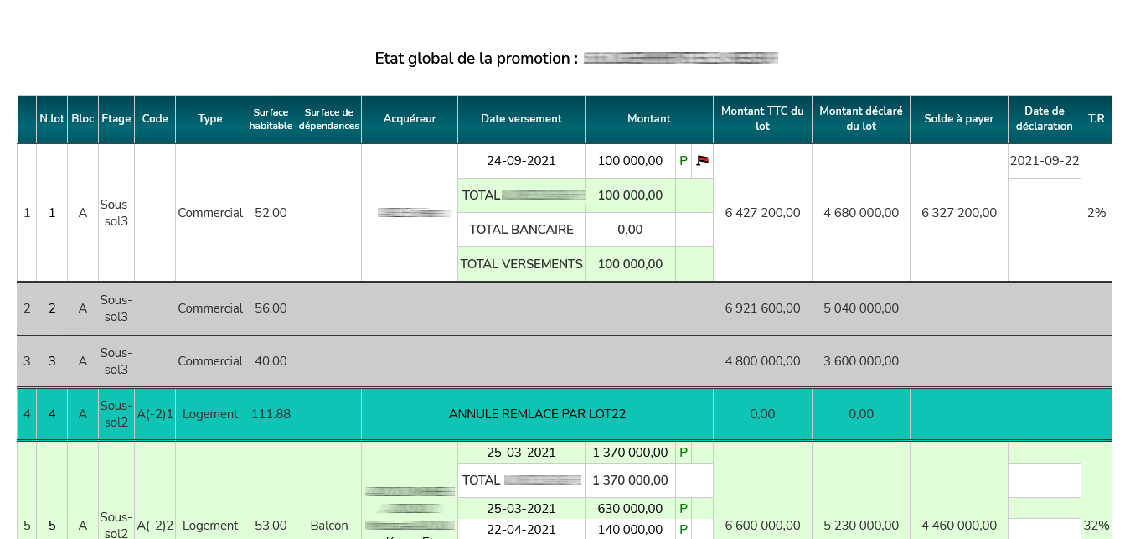Click the Bloc column header

(83, 119)
